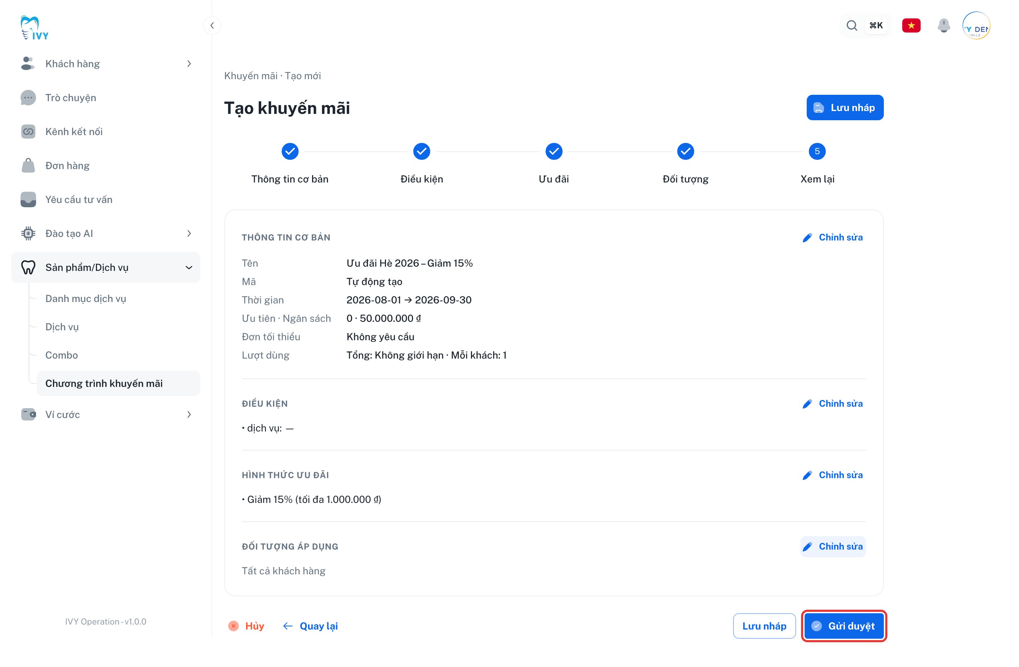
Task: Click the save icon in top Lưu nháp
Action: pyautogui.click(x=818, y=108)
